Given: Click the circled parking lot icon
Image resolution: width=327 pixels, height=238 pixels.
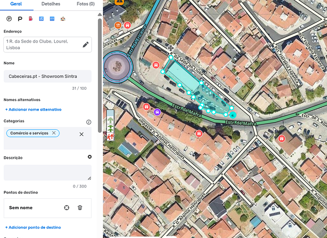Looking at the screenshot, I should point(9,19).
